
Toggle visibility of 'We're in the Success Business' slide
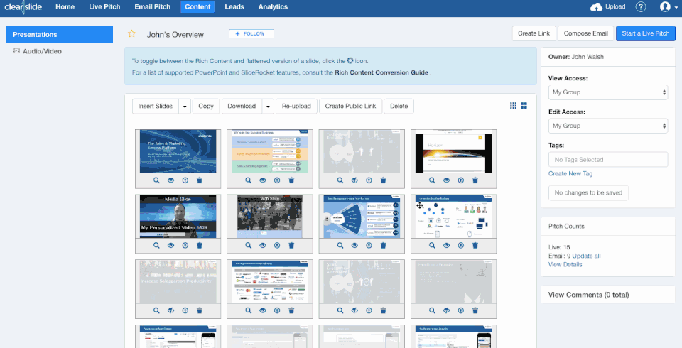point(262,180)
